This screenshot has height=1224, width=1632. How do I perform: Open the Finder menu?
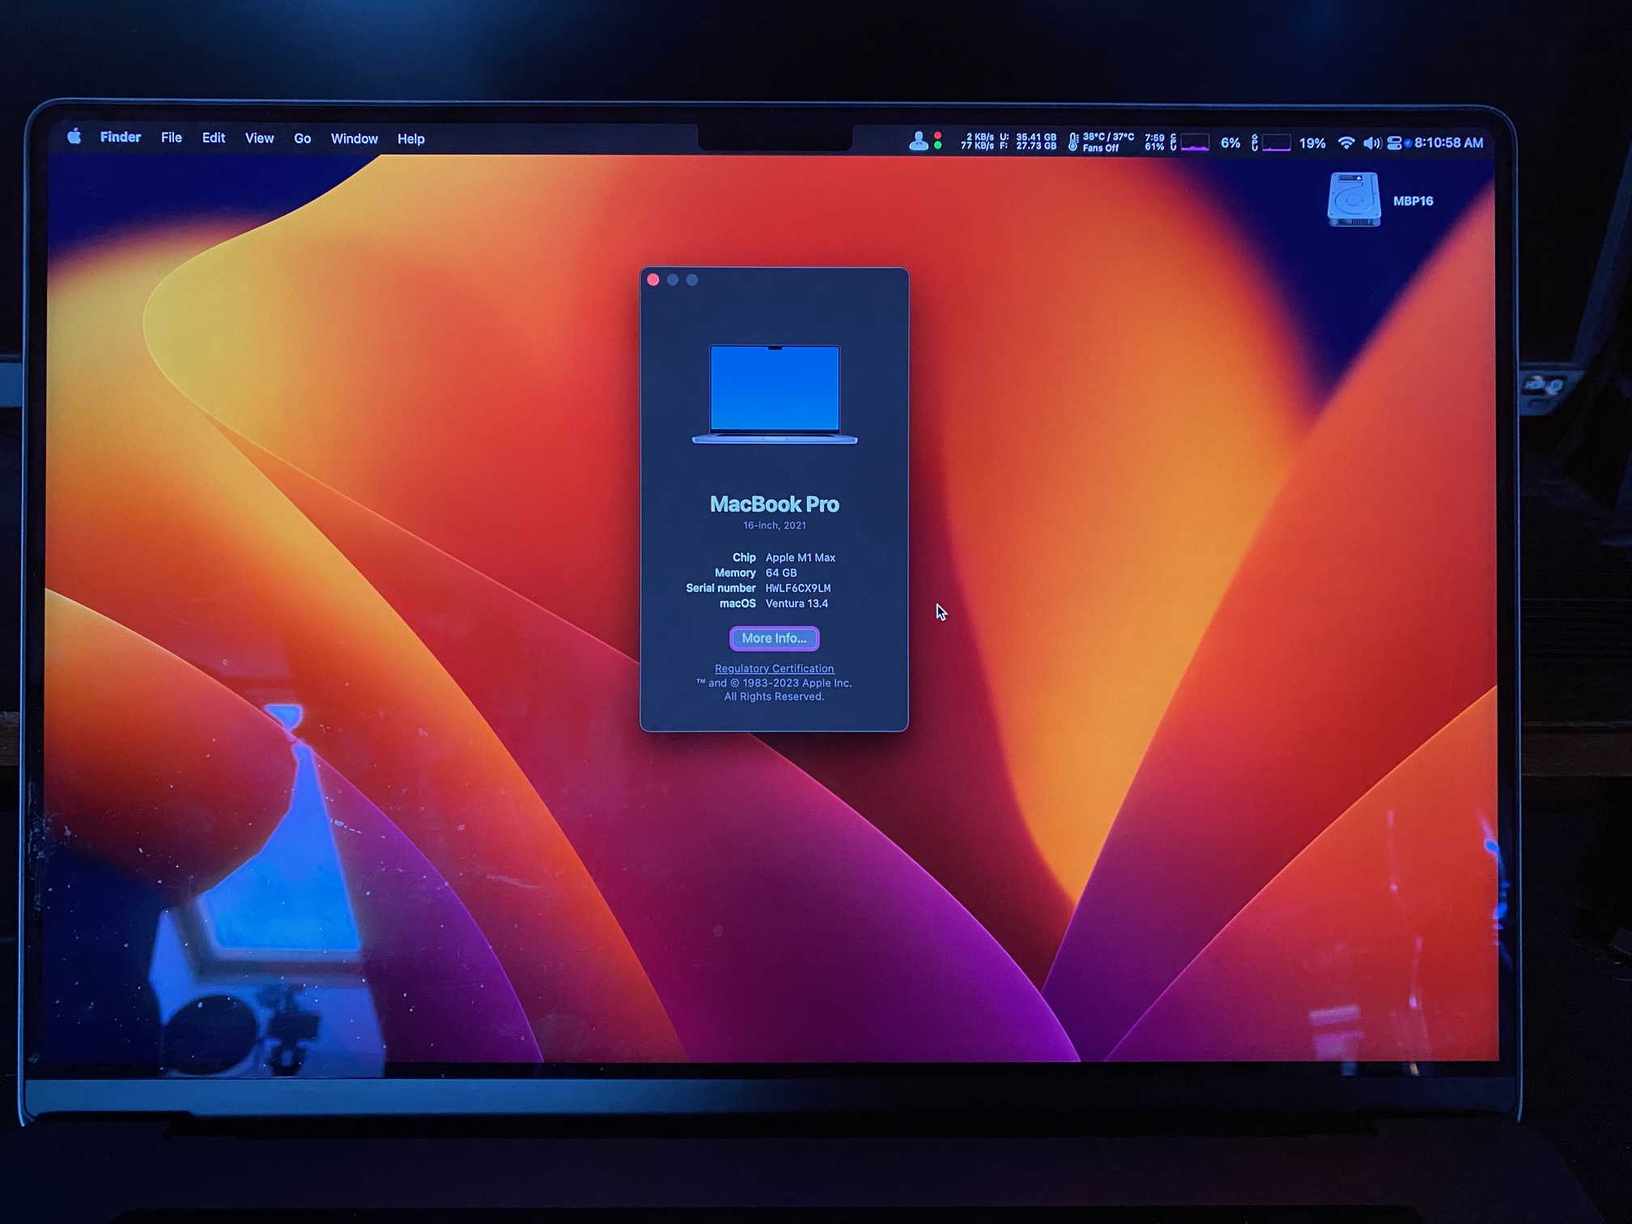pyautogui.click(x=121, y=138)
